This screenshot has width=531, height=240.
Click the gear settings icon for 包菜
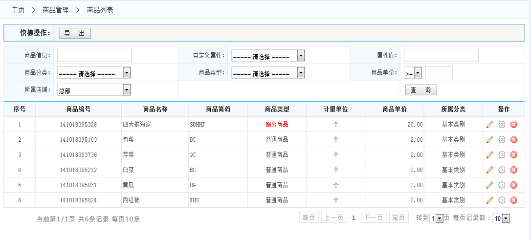[x=501, y=140]
